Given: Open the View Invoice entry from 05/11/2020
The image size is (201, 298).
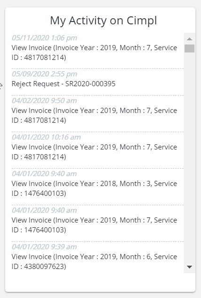Looking at the screenshot, I should [94, 52].
